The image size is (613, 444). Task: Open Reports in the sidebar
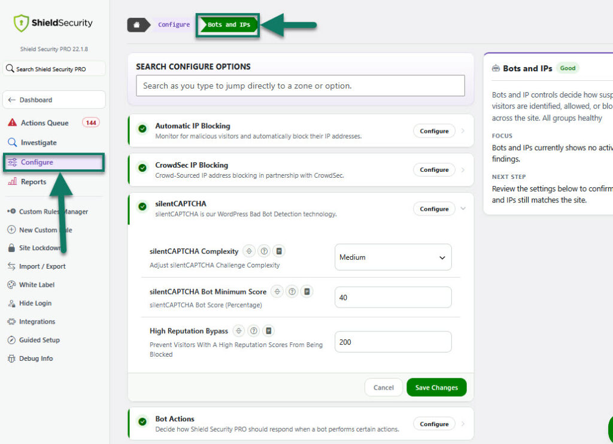click(x=54, y=181)
